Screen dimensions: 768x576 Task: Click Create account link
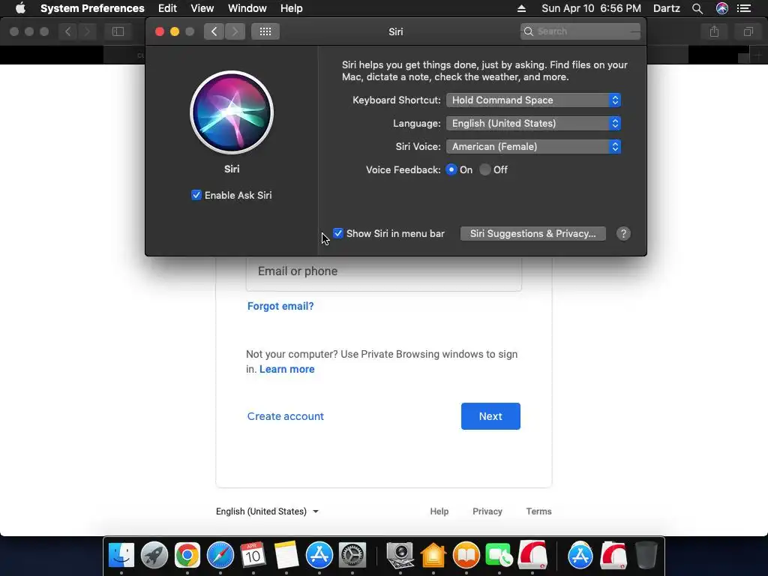286,416
